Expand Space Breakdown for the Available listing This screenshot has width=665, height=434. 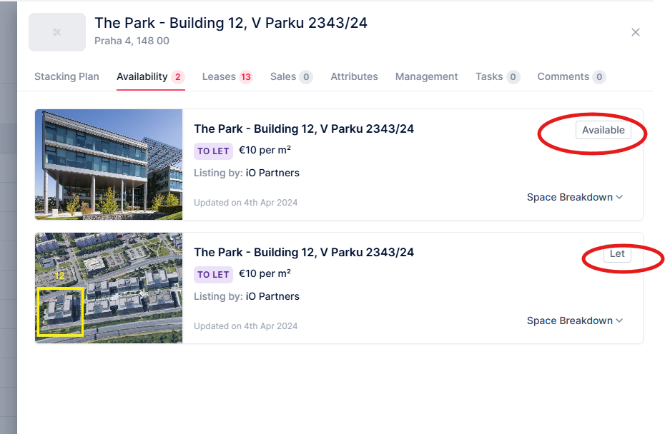[575, 197]
